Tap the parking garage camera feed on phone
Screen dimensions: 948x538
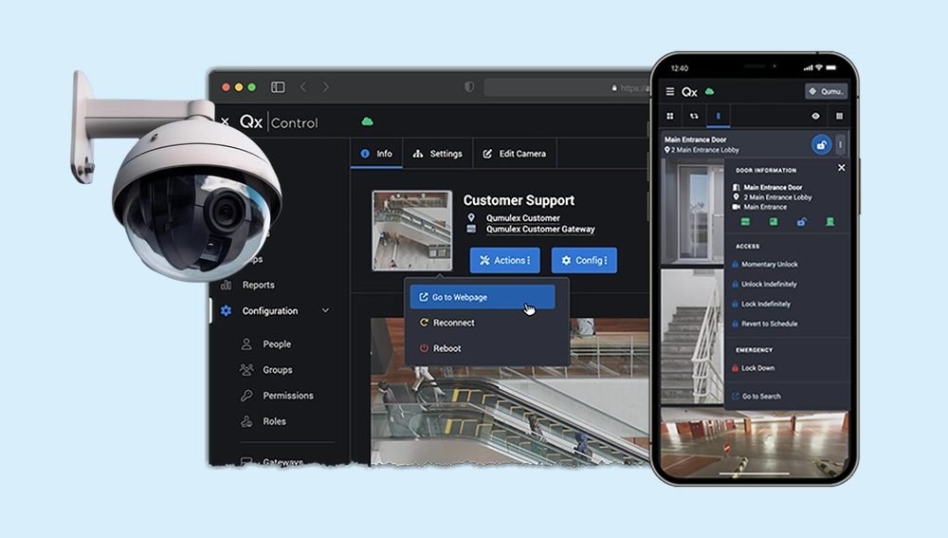[755, 444]
